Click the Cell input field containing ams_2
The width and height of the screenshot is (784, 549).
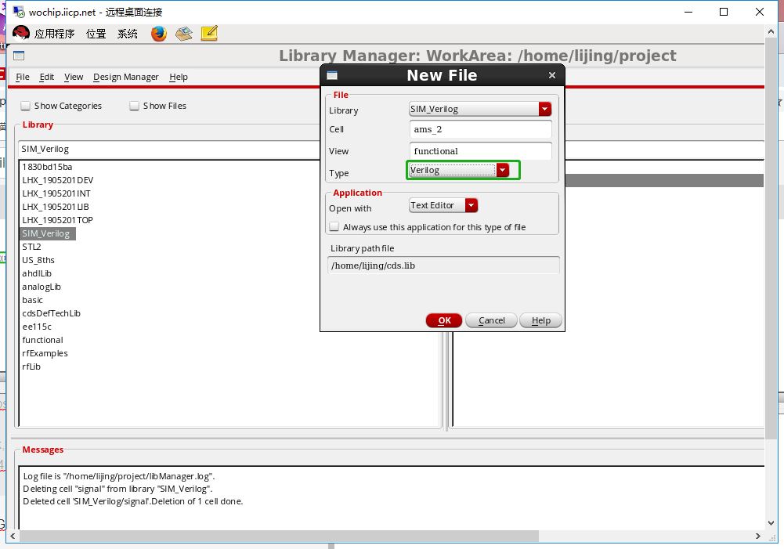point(479,129)
